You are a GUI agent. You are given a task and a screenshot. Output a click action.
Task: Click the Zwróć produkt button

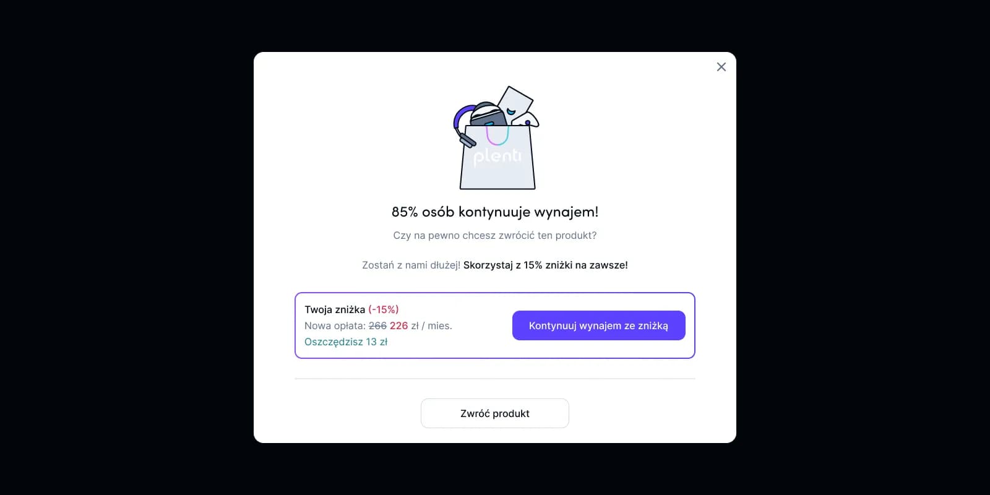pos(495,413)
